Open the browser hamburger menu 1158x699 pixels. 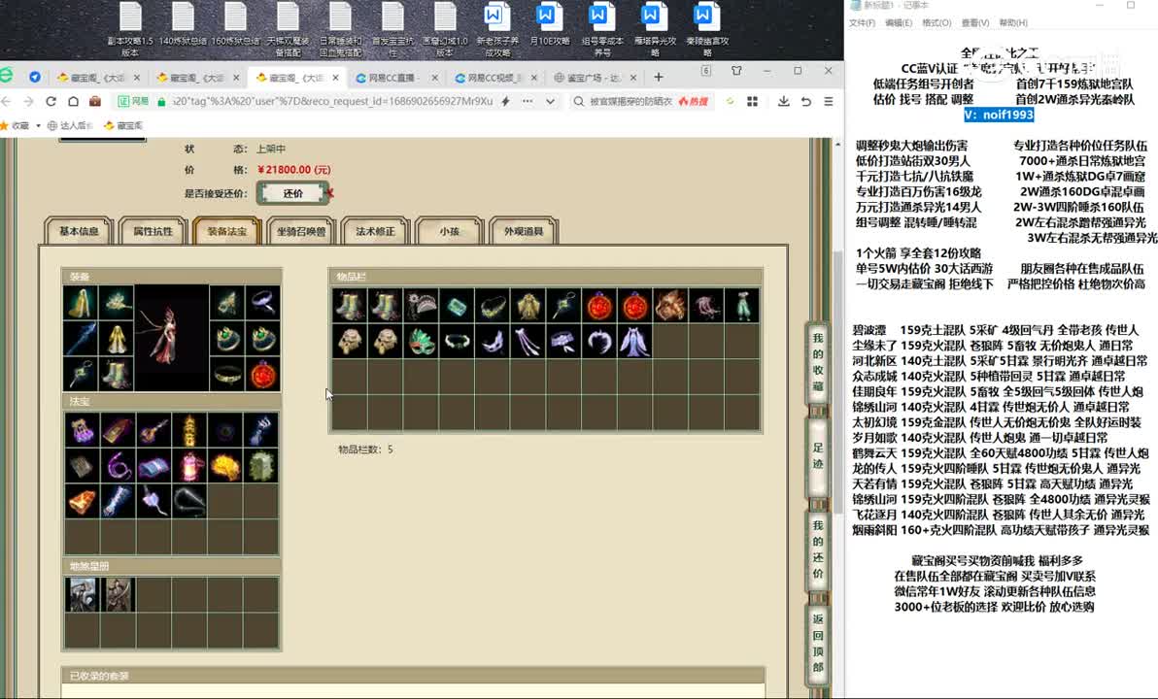coord(829,101)
